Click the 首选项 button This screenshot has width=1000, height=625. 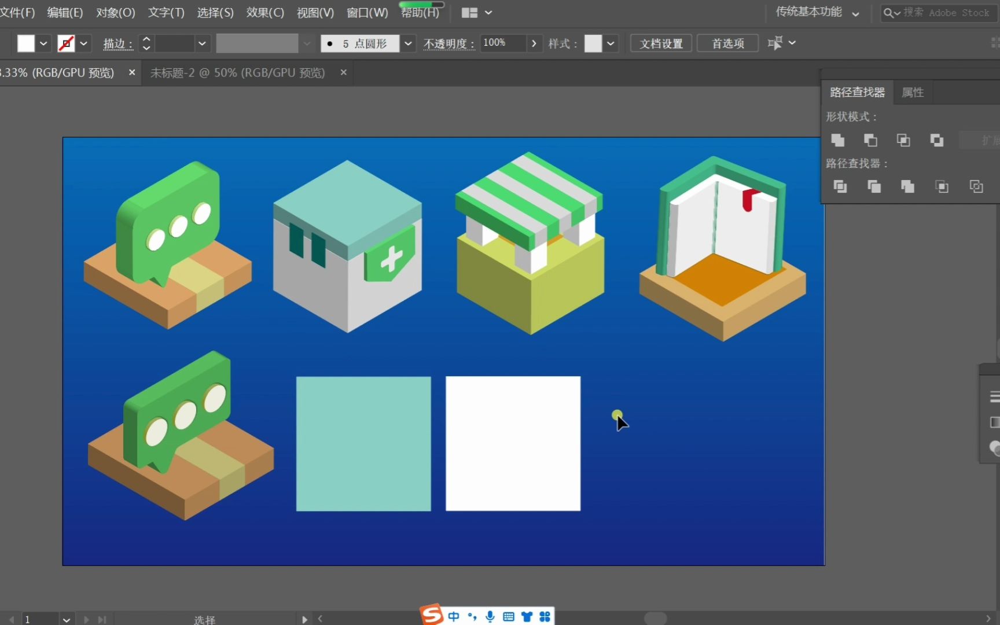coord(727,43)
